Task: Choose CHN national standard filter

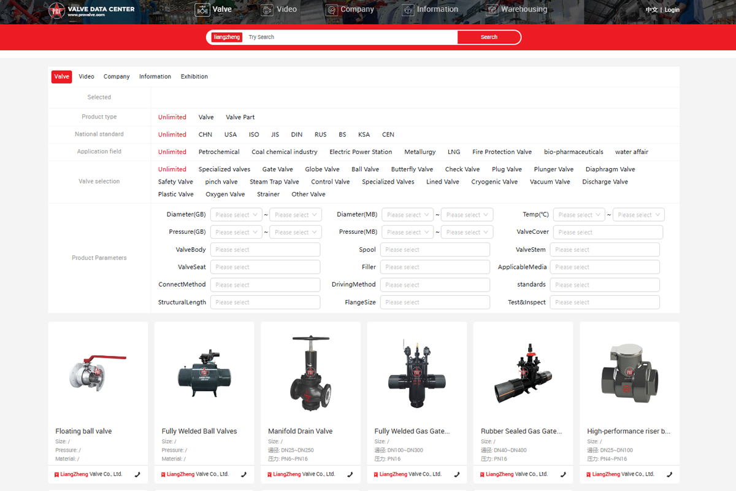Action: pos(205,134)
